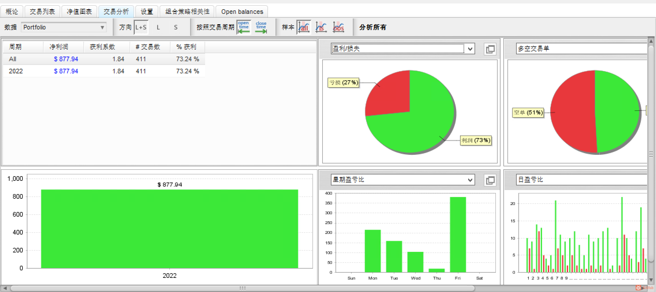The height and width of the screenshot is (292, 656).
Task: Toggle the L+S direction button
Action: click(141, 27)
